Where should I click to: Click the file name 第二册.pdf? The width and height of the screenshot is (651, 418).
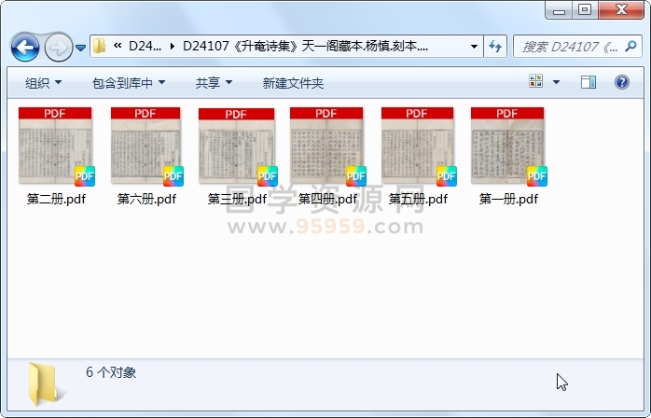[56, 199]
